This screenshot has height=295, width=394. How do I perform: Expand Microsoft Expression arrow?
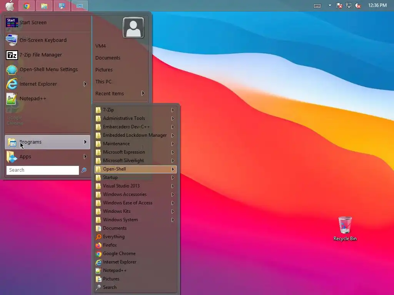click(x=173, y=152)
